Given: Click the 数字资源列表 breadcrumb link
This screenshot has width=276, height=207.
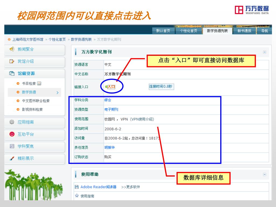Looking at the screenshot, I should click(x=81, y=39).
